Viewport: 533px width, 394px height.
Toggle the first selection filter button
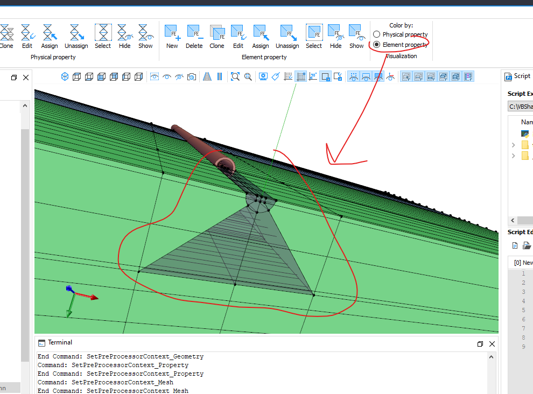[406, 77]
